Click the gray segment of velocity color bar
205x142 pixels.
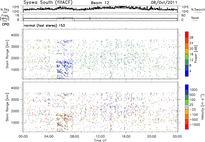click(x=187, y=107)
